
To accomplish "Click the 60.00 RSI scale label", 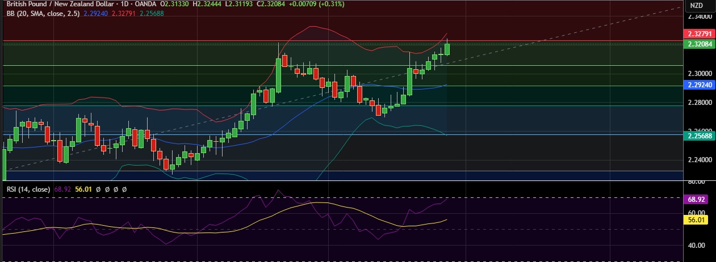I will click(696, 212).
